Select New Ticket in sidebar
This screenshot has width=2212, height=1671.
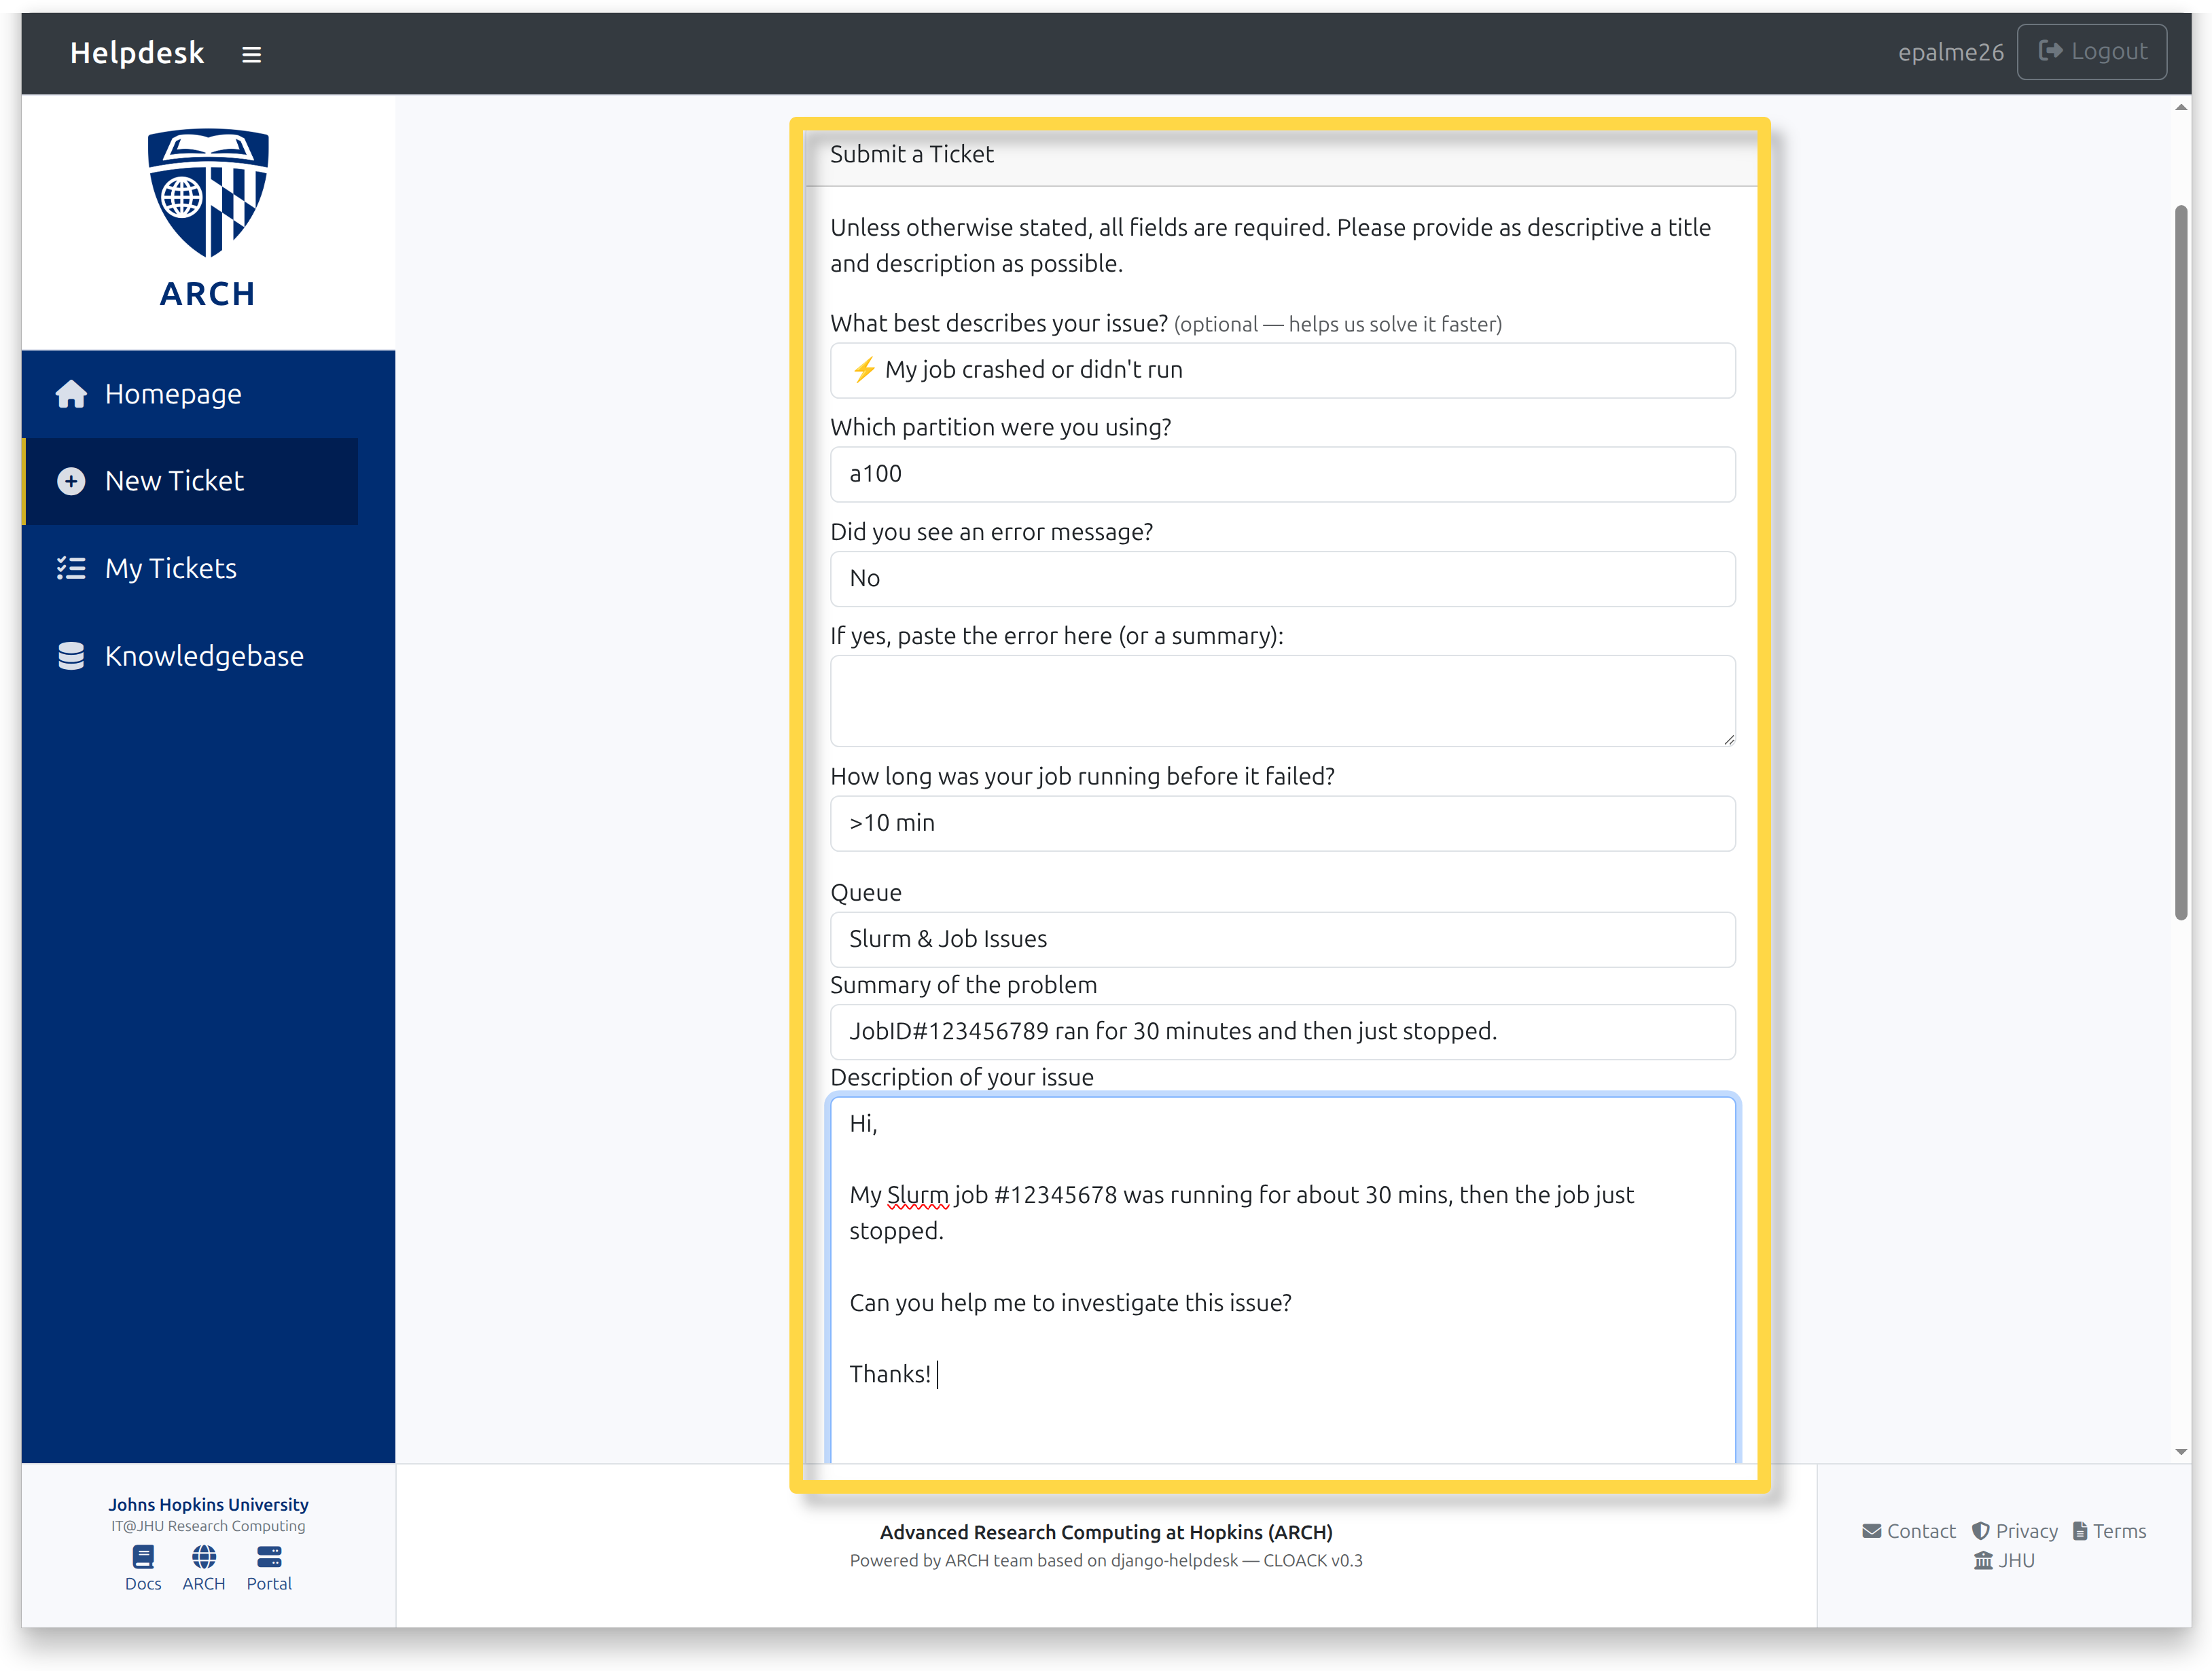190,481
